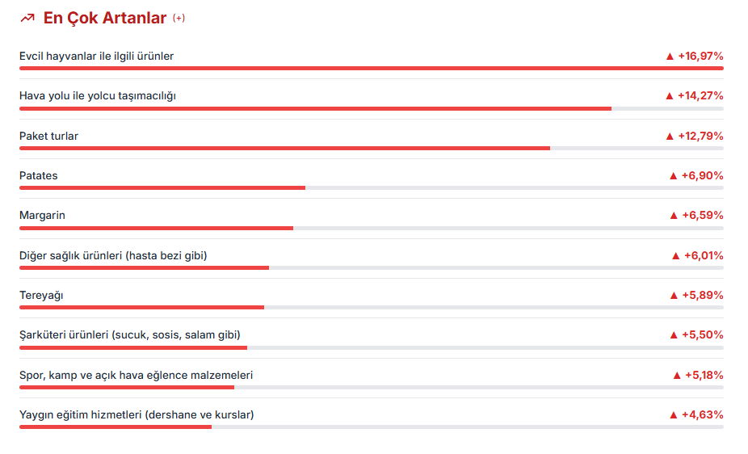Expand the (+) next to En Çok Artanlar
This screenshot has width=748, height=454.
pos(179,18)
